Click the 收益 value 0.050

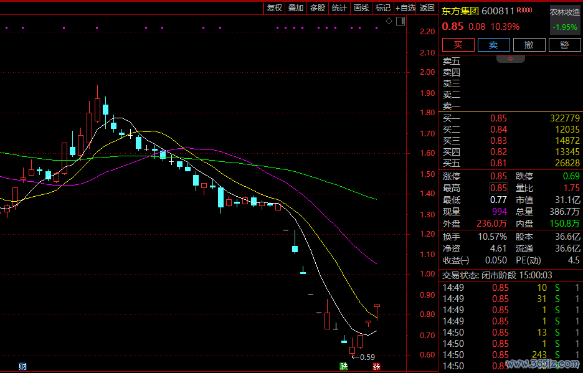click(x=496, y=260)
